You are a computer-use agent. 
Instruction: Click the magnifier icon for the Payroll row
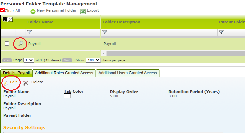tap(21, 44)
